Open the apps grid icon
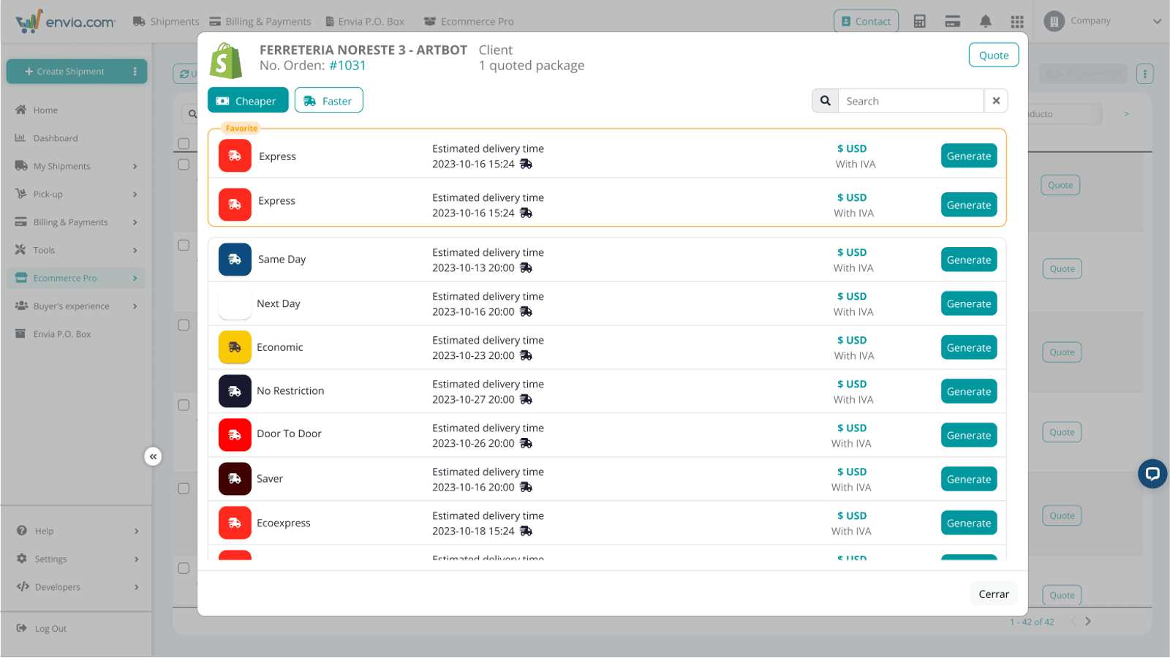 1016,21
